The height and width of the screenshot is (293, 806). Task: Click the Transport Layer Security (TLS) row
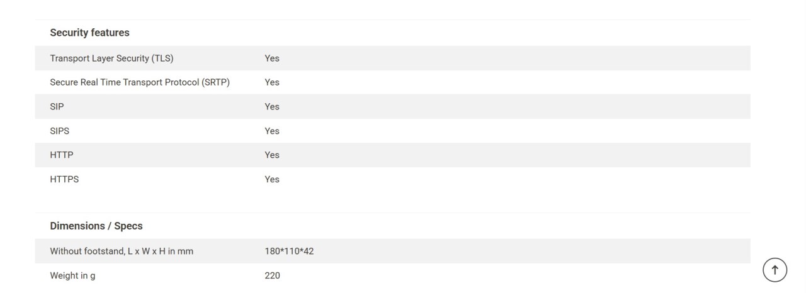[392, 58]
